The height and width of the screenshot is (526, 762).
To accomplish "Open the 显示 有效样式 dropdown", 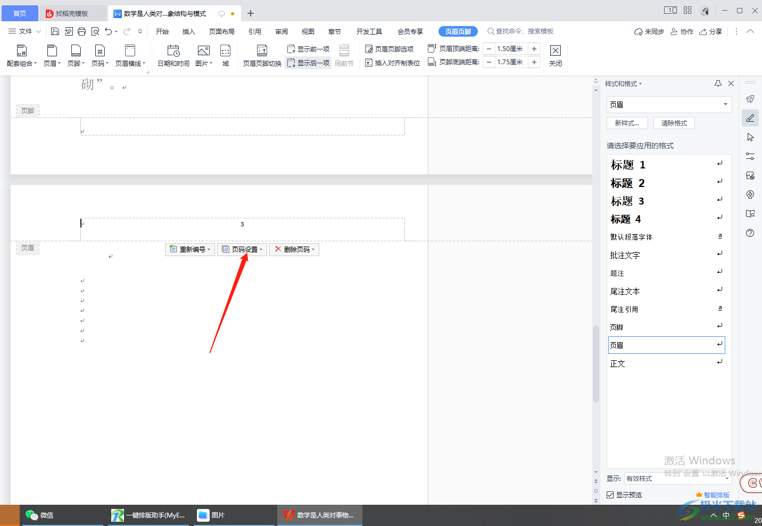I will (x=678, y=479).
